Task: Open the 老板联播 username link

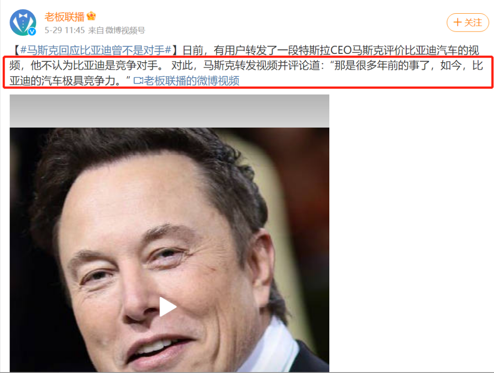Action: (64, 16)
